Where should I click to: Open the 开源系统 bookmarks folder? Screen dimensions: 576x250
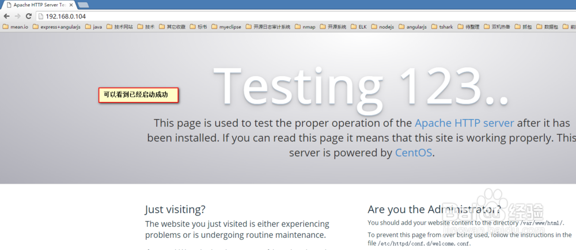(x=333, y=27)
